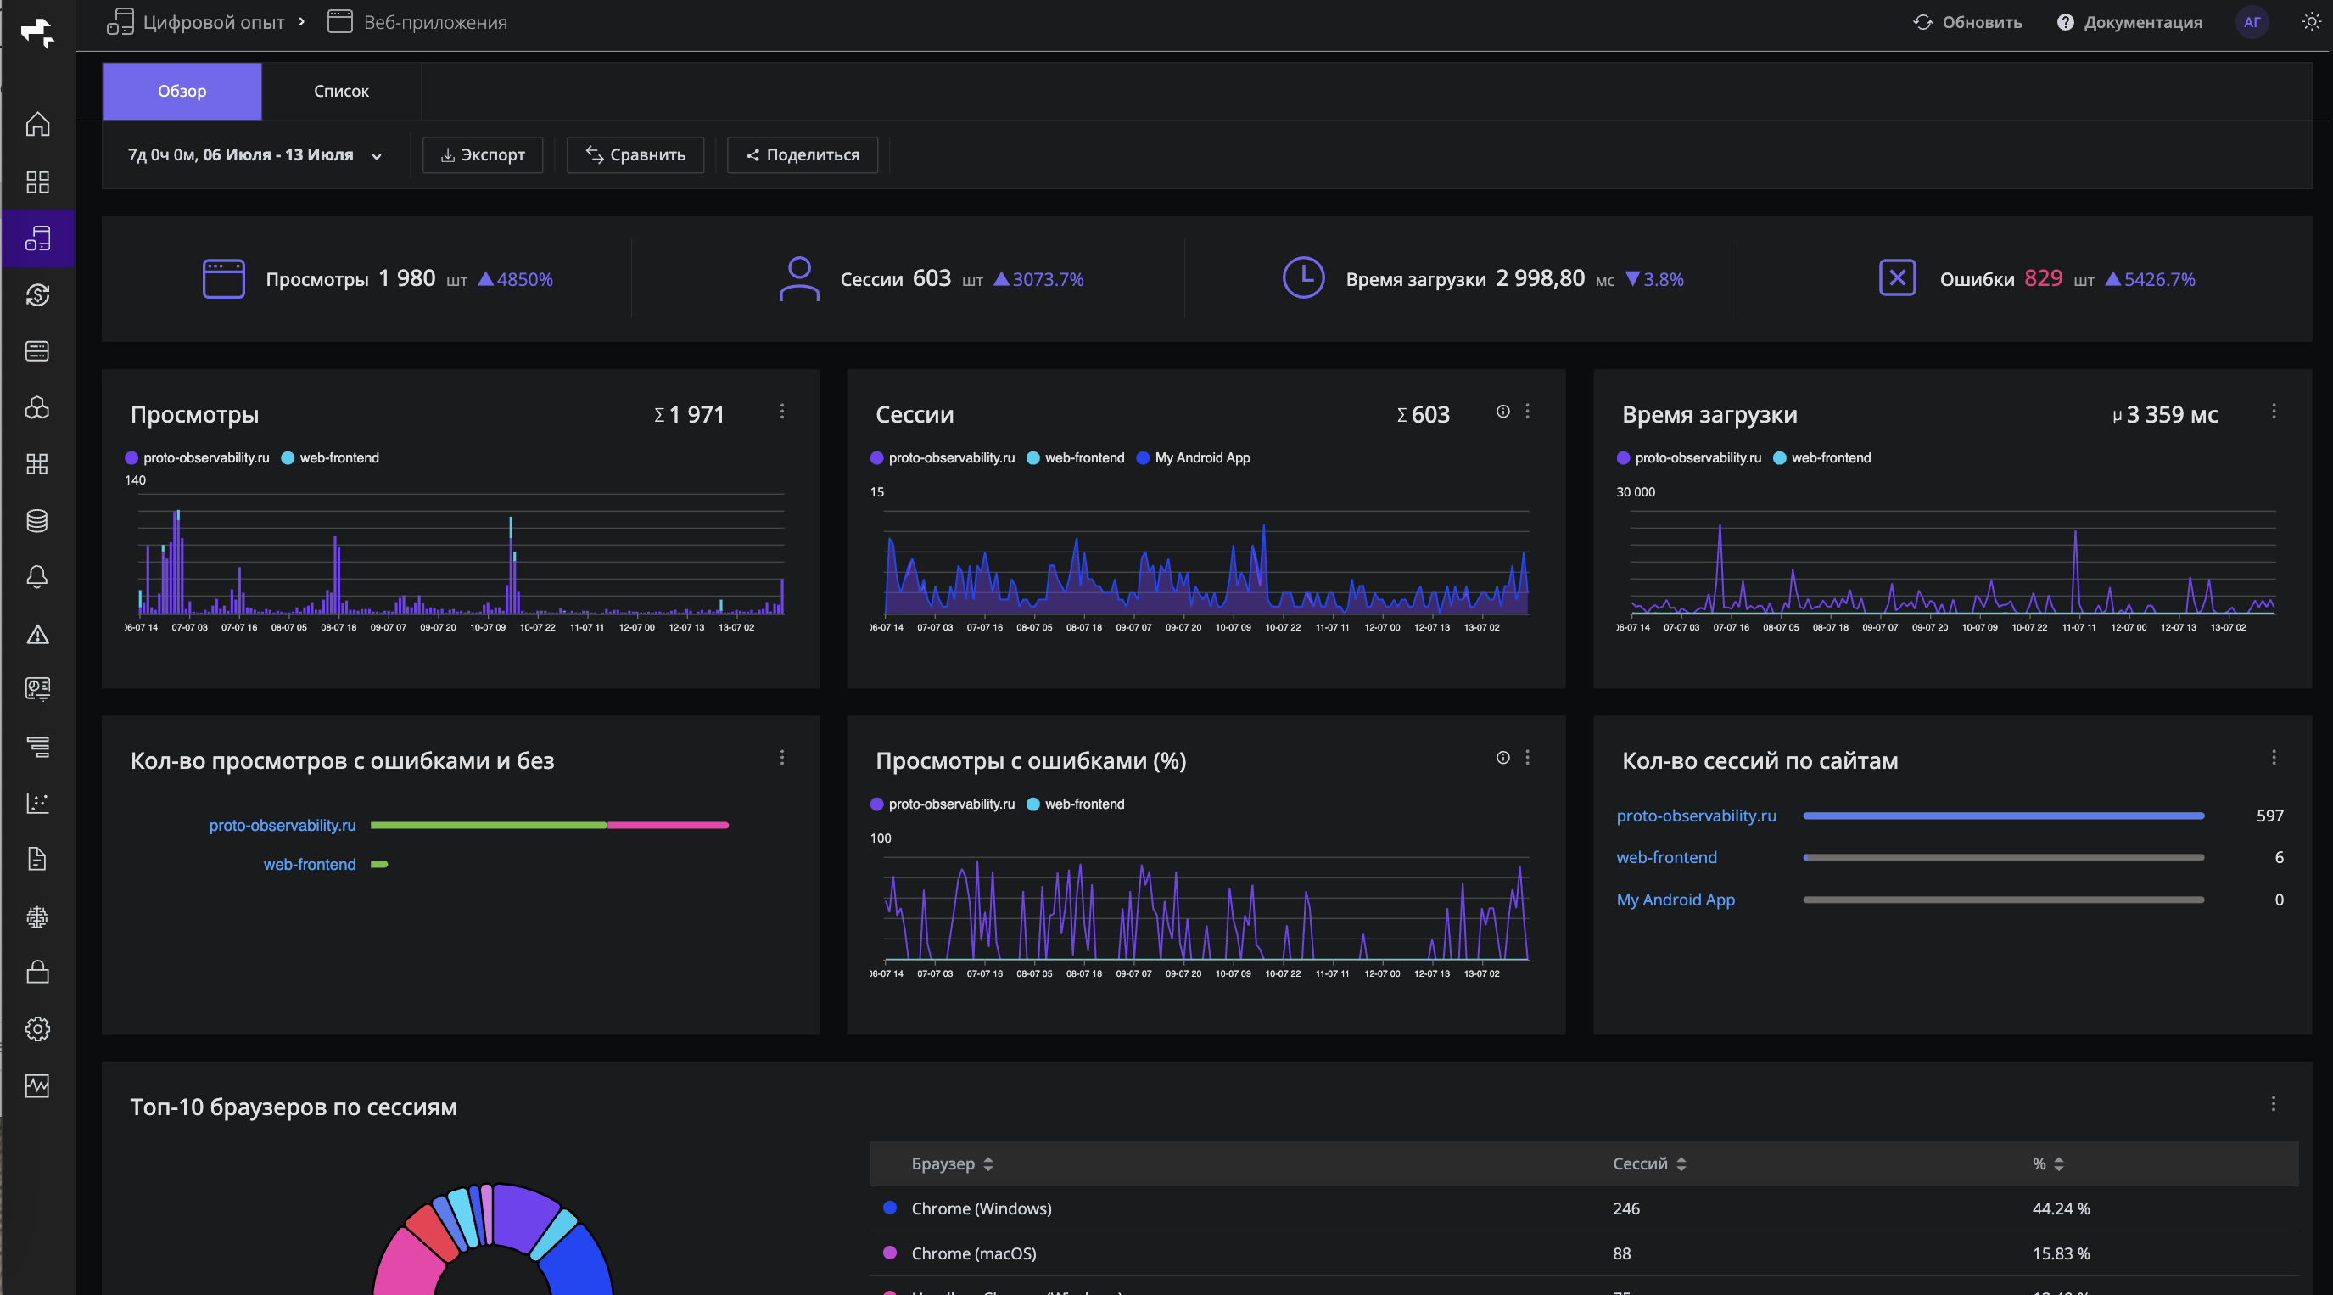Show info for the Сессии chart
2333x1295 pixels.
pos(1502,412)
